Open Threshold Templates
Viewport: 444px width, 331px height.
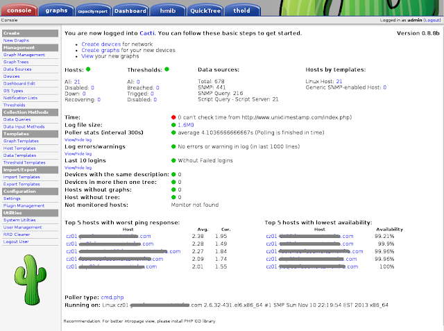24,162
